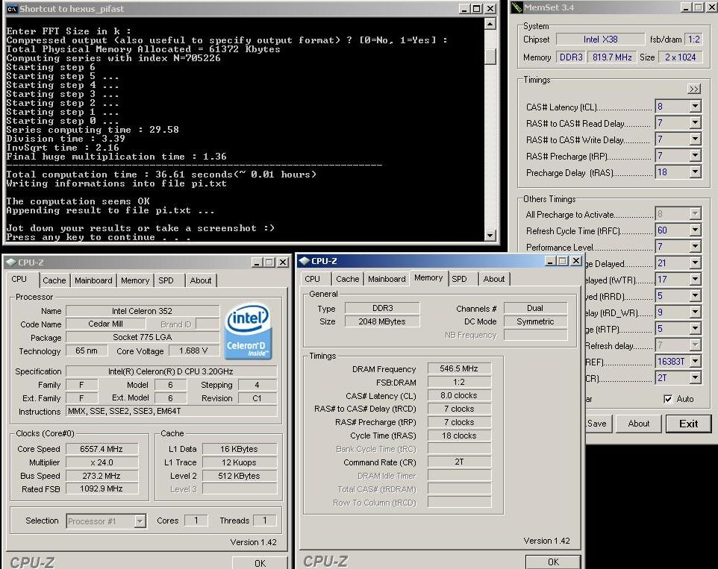Open the 2T command rate dropdown in MemSet

pos(695,378)
